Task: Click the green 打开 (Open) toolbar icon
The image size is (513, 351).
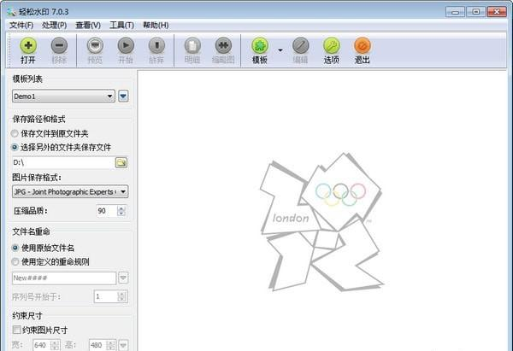Action: pyautogui.click(x=28, y=46)
